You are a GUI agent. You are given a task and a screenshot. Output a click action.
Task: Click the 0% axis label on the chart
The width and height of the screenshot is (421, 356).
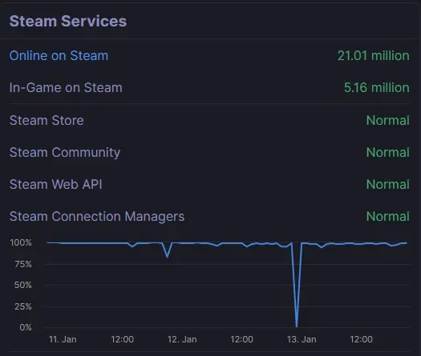click(x=26, y=327)
